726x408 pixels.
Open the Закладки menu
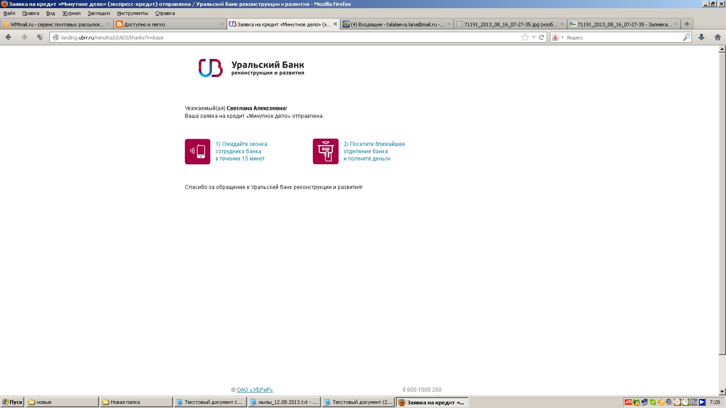click(99, 13)
